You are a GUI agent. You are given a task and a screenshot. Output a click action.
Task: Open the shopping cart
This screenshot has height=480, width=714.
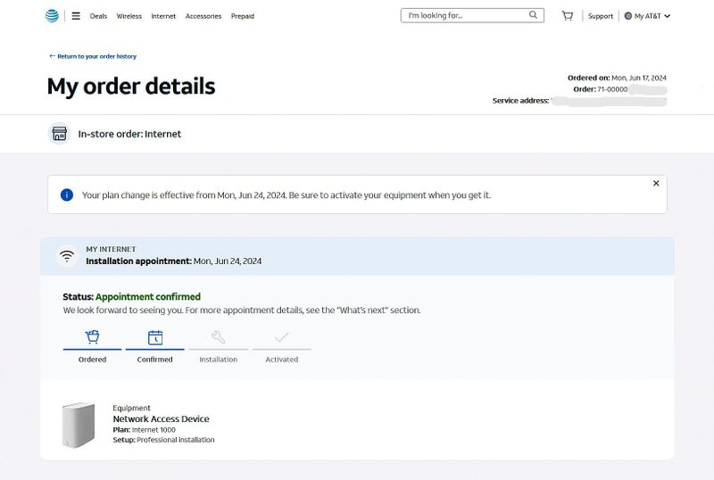click(x=568, y=15)
